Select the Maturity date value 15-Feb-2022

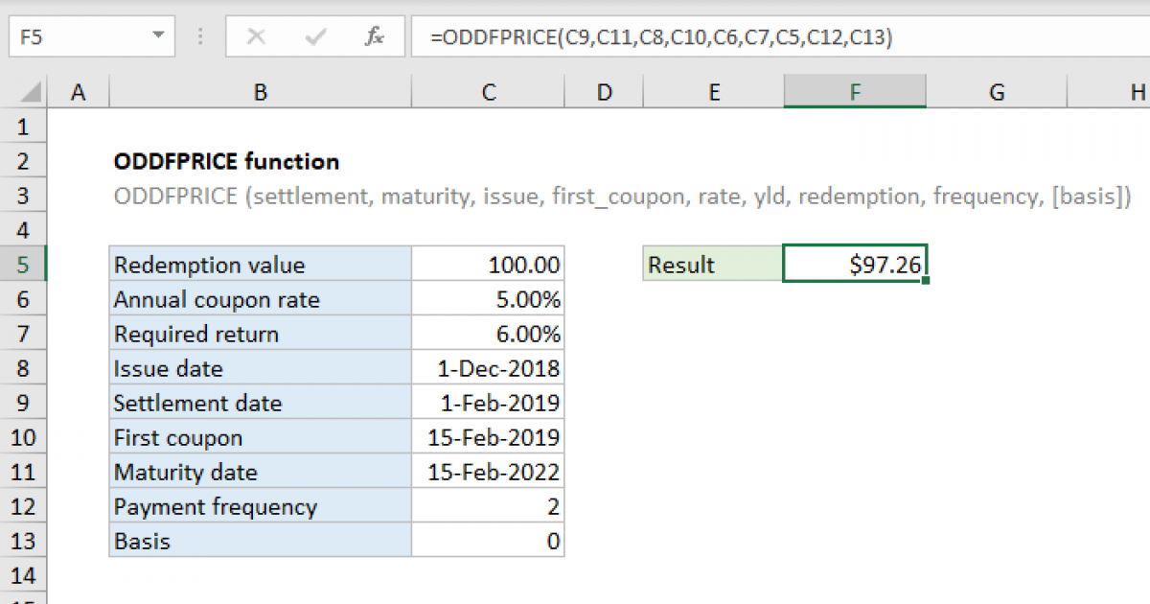pyautogui.click(x=489, y=472)
